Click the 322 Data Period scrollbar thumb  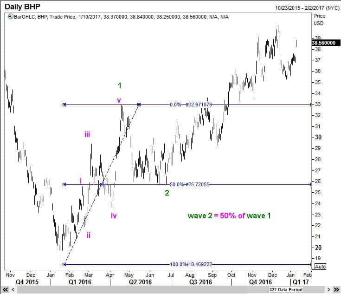(x=286, y=289)
